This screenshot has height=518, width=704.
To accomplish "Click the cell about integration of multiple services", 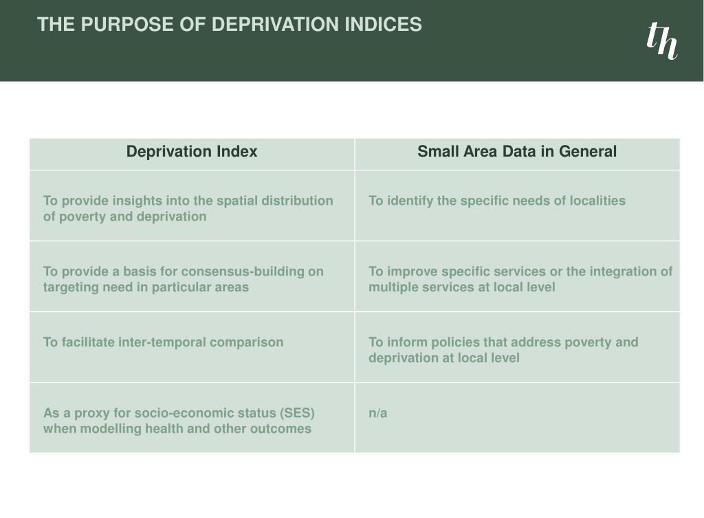I will click(x=517, y=277).
